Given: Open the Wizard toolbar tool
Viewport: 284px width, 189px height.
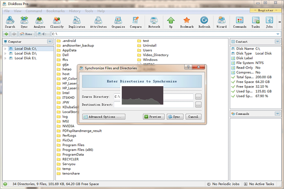Looking at the screenshot, I should click(222, 22).
